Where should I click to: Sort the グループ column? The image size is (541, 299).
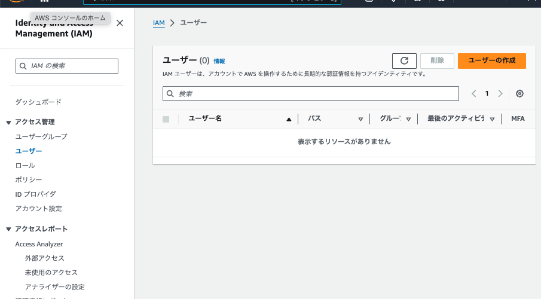click(x=408, y=120)
